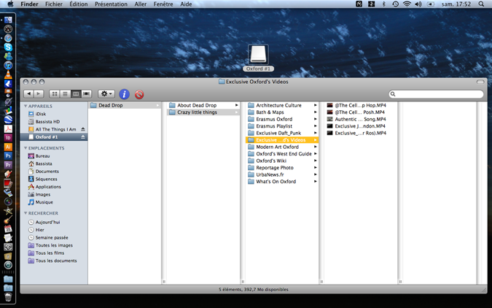
Task: Click the blue Get Info toolbar icon
Action: 124,94
